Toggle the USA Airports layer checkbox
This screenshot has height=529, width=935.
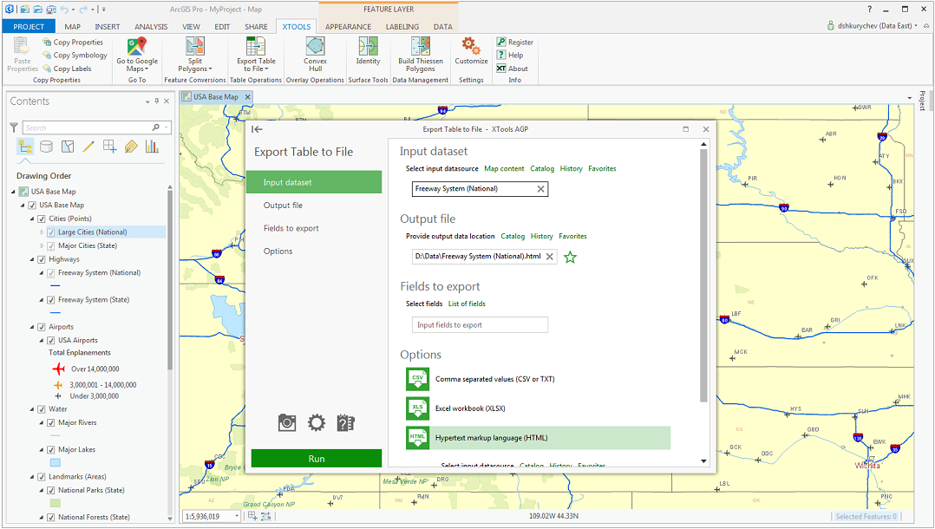50,341
